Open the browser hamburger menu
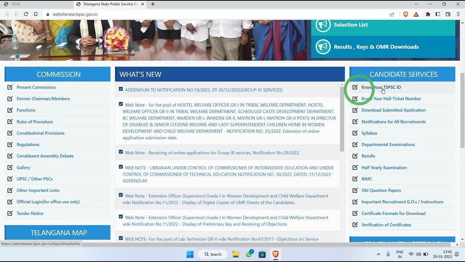The height and width of the screenshot is (262, 465). point(458,14)
